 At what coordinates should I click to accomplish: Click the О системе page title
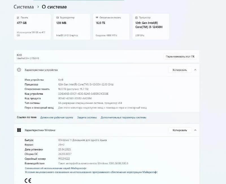(54, 7)
